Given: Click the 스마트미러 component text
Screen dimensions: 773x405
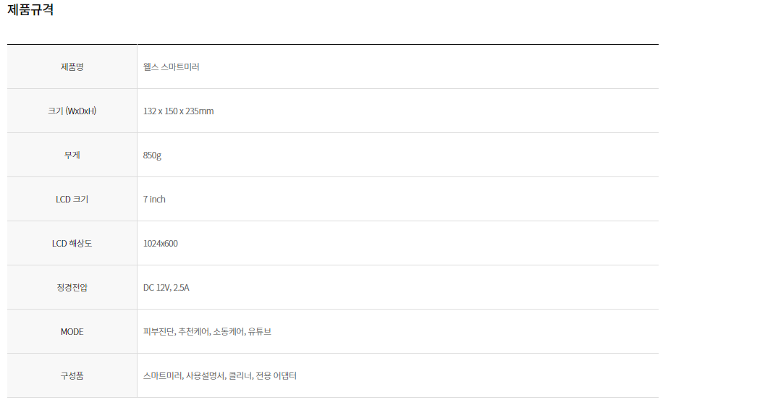Looking at the screenshot, I should [x=162, y=376].
